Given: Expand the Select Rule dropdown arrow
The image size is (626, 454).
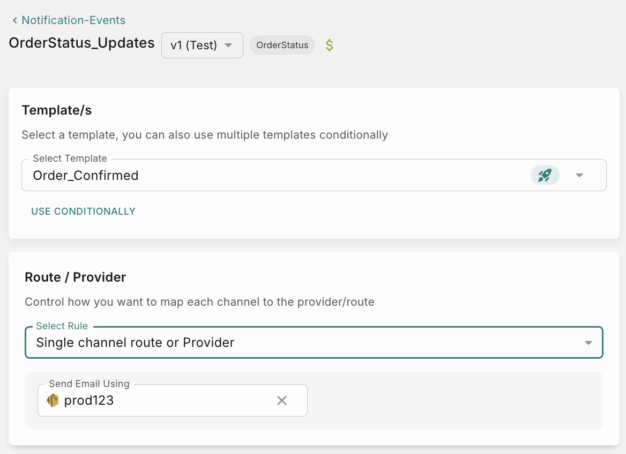Looking at the screenshot, I should click(x=588, y=343).
